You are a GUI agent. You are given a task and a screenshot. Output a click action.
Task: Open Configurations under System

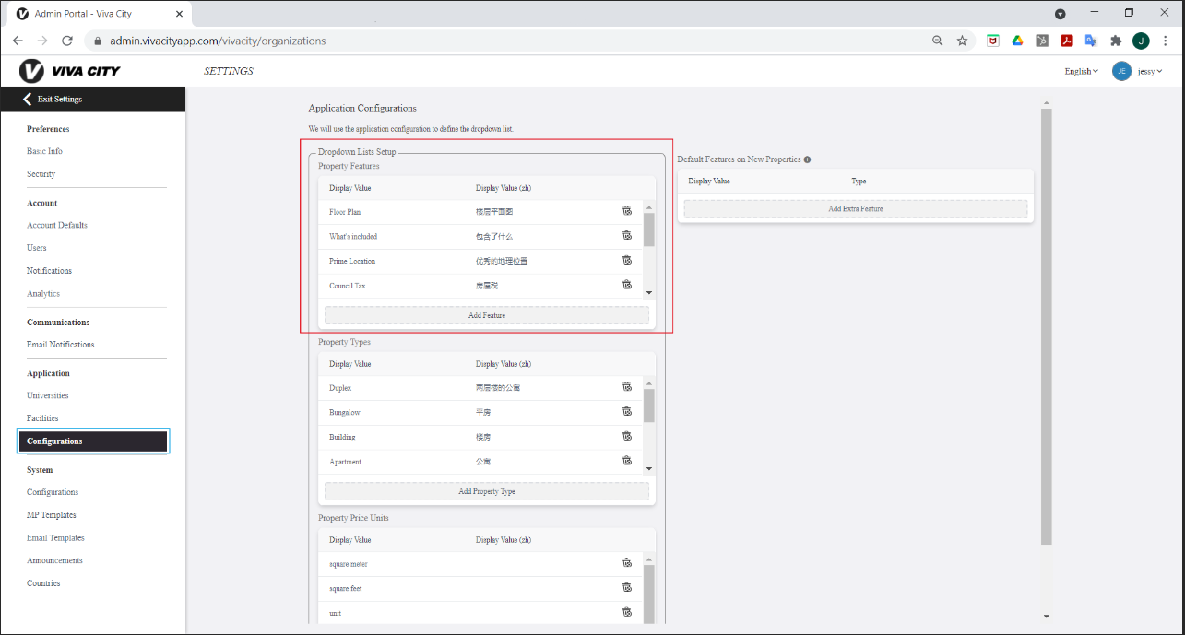53,492
